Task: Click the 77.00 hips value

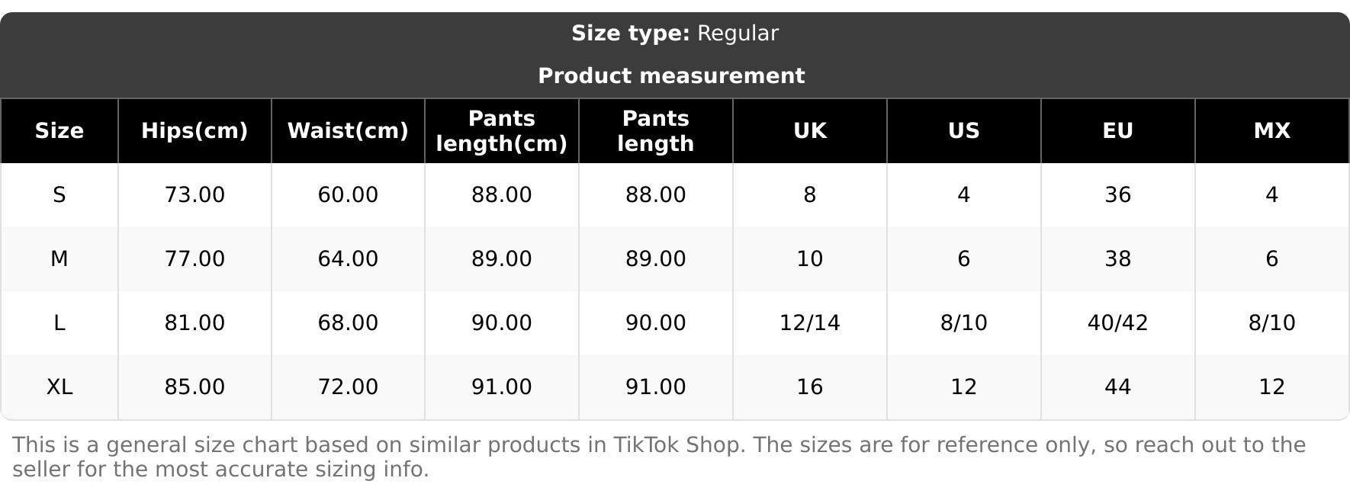Action: click(x=194, y=259)
